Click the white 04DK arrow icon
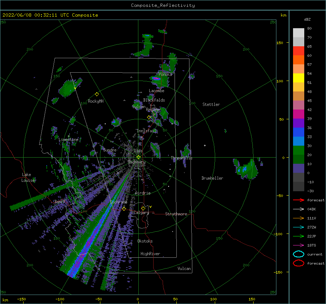Screen dimensions: 326x304 pyautogui.click(x=298, y=209)
